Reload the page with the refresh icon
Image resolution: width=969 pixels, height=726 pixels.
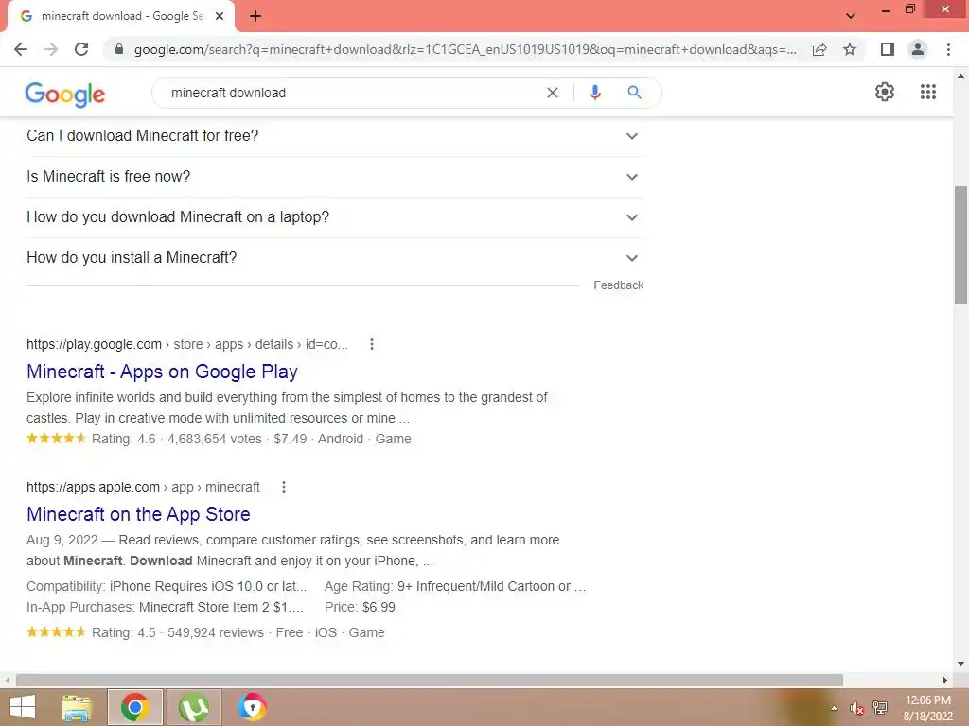[81, 49]
